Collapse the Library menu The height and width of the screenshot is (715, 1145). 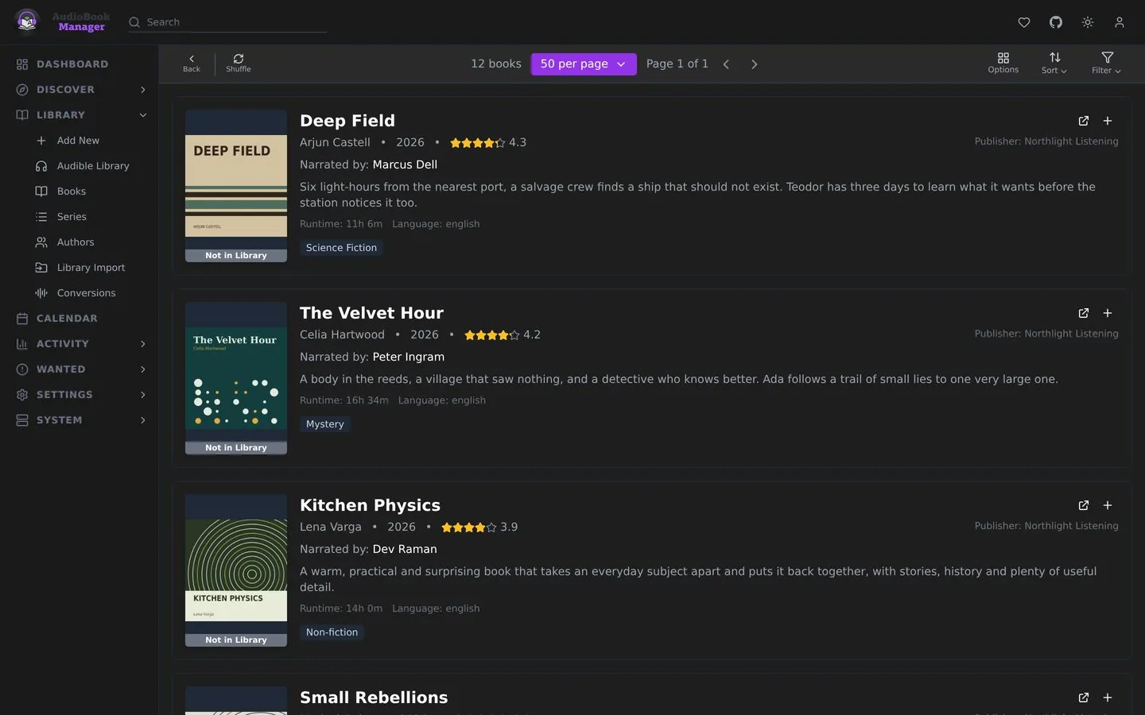pyautogui.click(x=80, y=115)
